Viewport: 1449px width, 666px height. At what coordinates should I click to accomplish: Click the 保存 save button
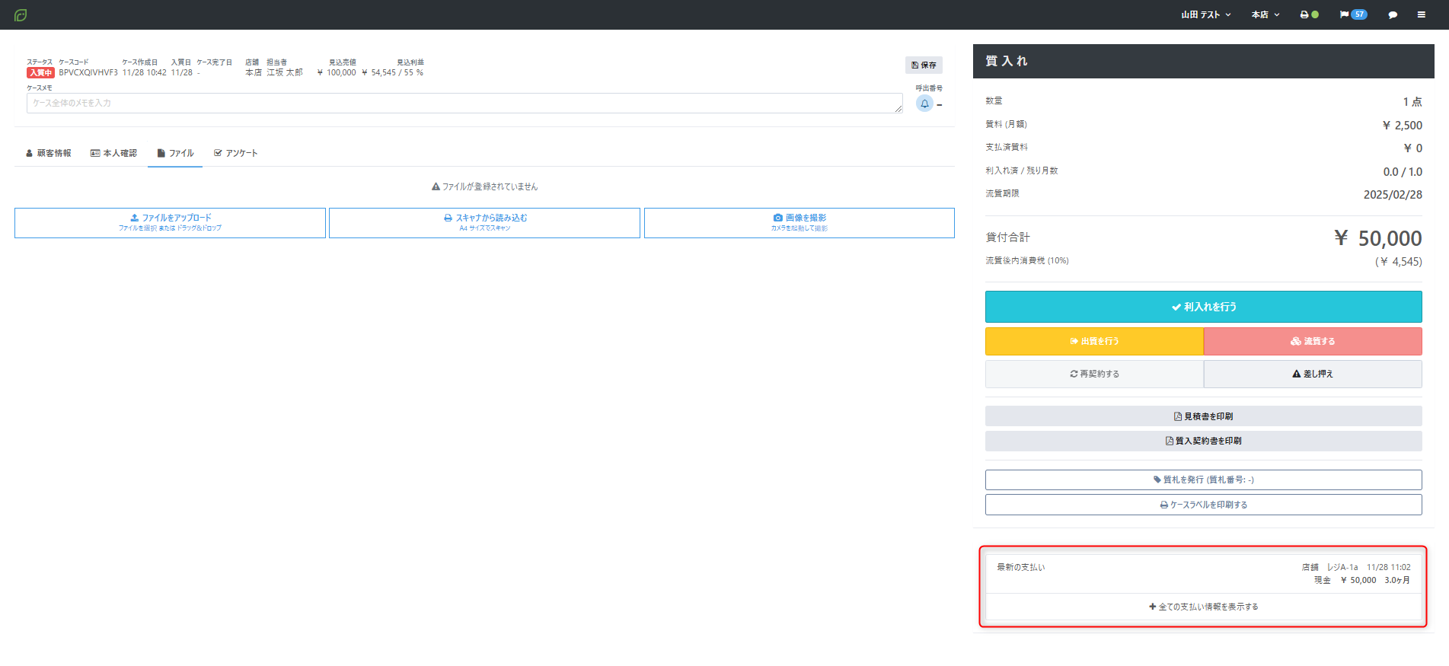[924, 65]
